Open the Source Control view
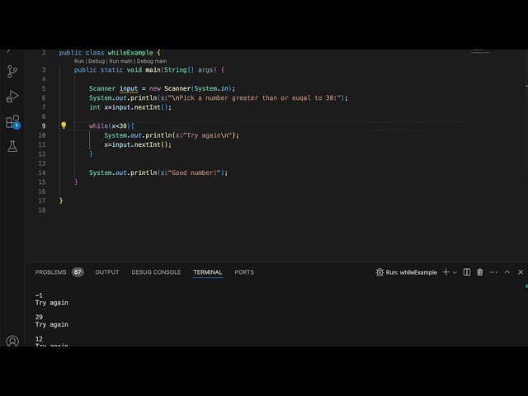Image resolution: width=528 pixels, height=396 pixels. pyautogui.click(x=12, y=72)
